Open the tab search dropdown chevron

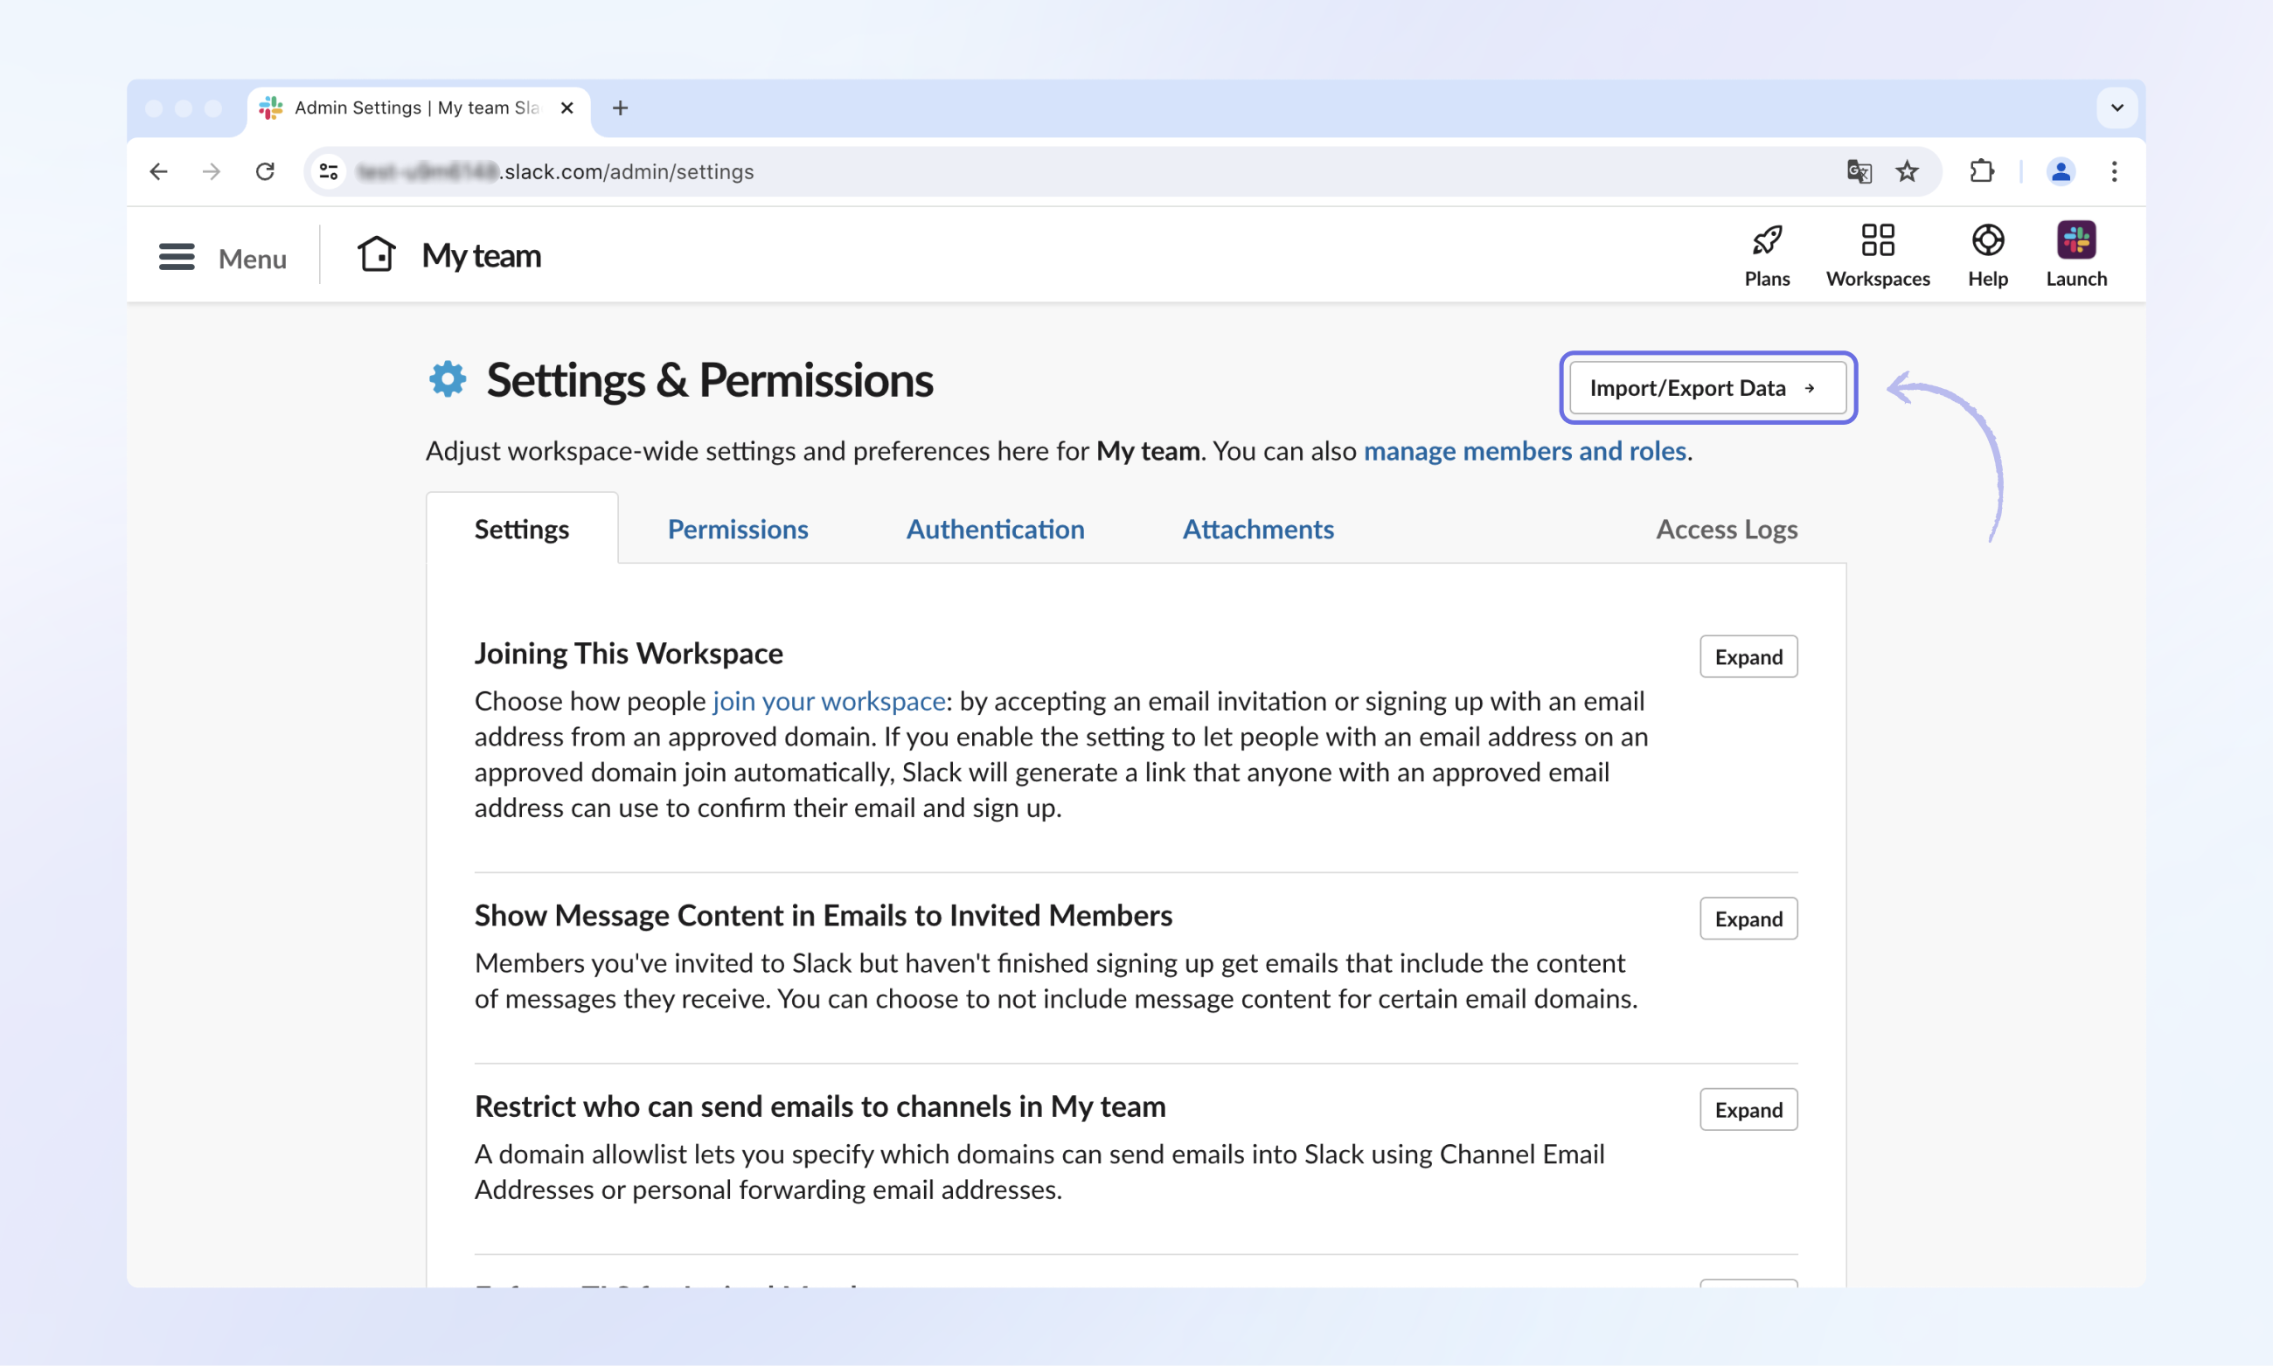coord(2117,107)
